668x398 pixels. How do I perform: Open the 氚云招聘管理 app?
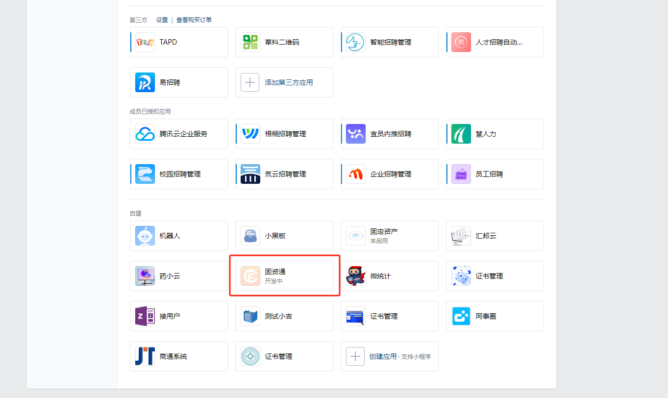[x=284, y=174]
